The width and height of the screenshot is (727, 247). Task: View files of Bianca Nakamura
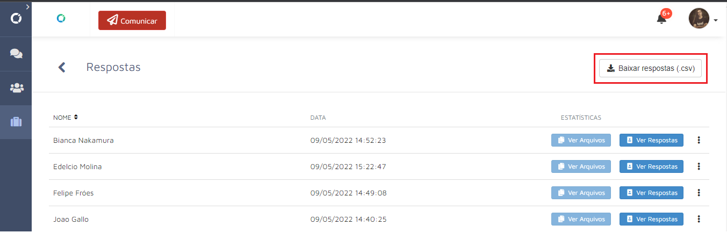click(x=581, y=140)
